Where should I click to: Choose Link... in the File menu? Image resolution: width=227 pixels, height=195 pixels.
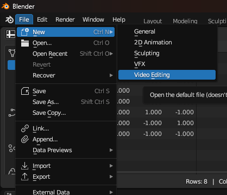point(66,128)
